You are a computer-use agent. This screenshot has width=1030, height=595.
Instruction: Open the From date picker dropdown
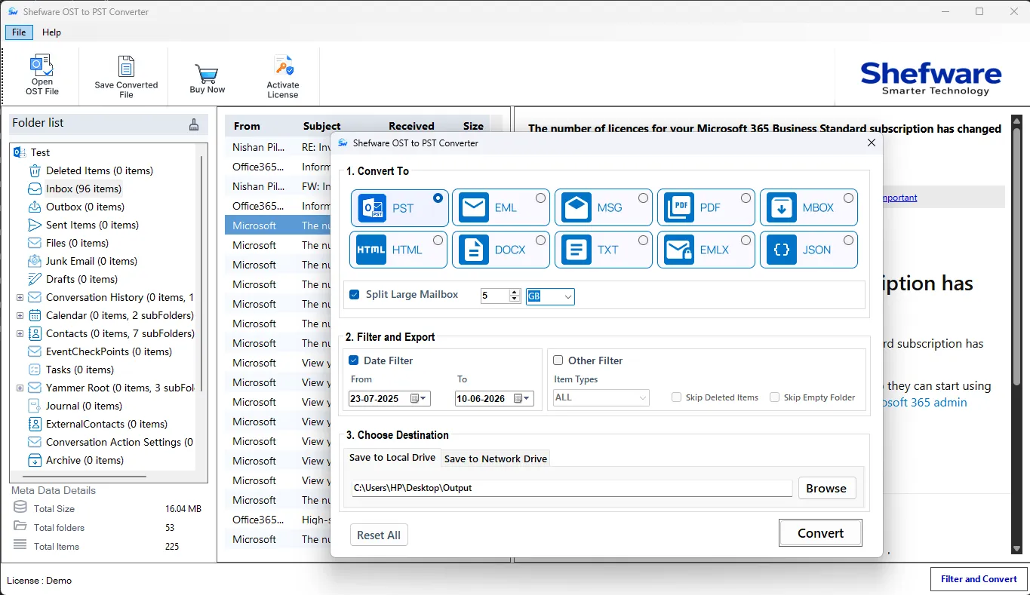click(419, 398)
